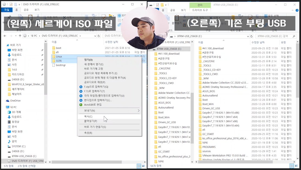This screenshot has width=301, height=170.
Task: Click the SSTR folder in left window
Action: coord(59,61)
